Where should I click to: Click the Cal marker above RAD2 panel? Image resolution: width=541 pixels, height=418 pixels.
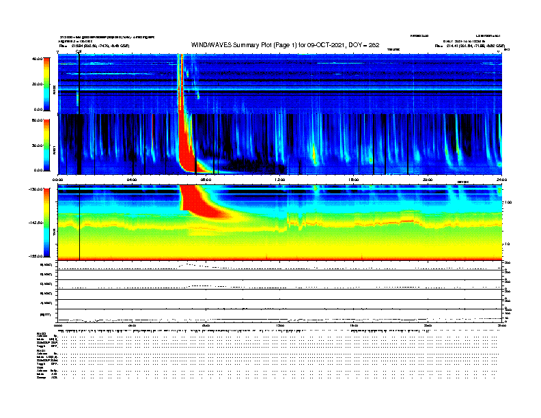point(79,52)
